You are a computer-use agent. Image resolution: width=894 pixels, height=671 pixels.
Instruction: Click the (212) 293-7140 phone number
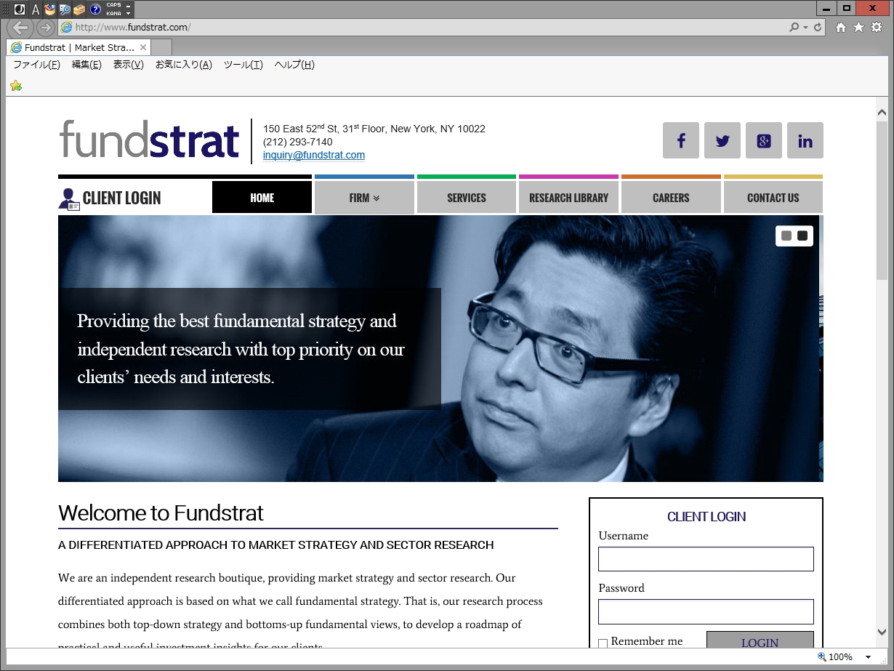point(298,142)
